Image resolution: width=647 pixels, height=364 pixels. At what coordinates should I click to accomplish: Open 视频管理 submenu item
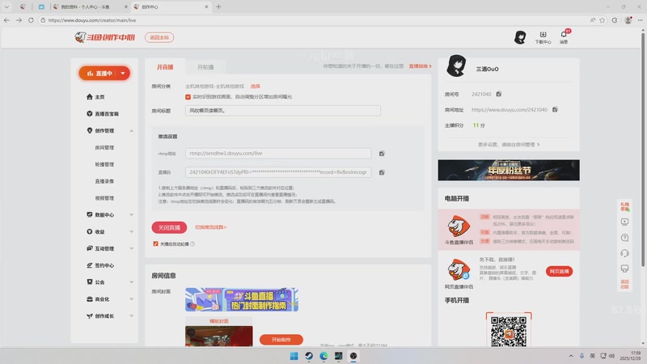pyautogui.click(x=104, y=198)
